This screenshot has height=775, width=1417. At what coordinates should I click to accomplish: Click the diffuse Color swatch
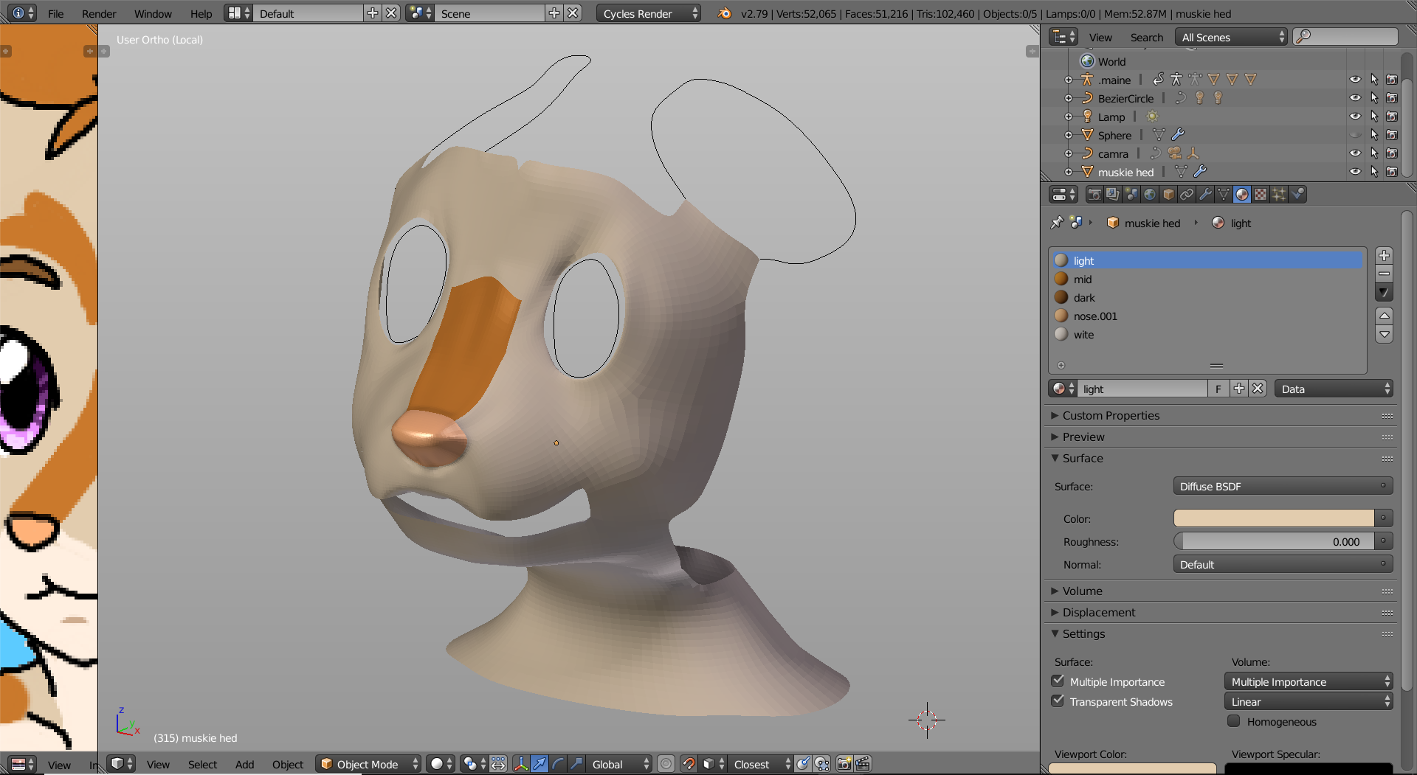(1273, 519)
